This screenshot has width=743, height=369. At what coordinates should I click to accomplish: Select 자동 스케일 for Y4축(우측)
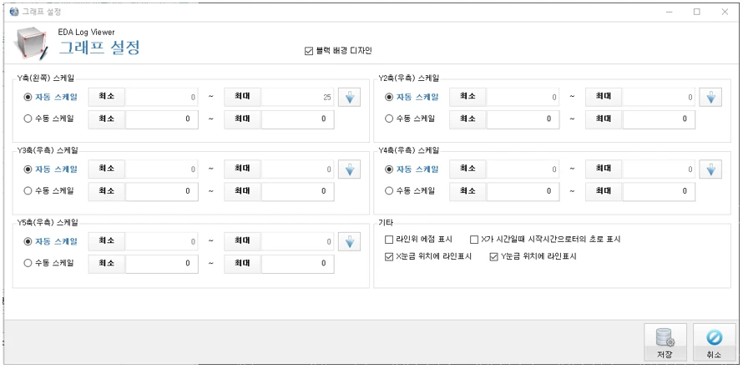412,169
